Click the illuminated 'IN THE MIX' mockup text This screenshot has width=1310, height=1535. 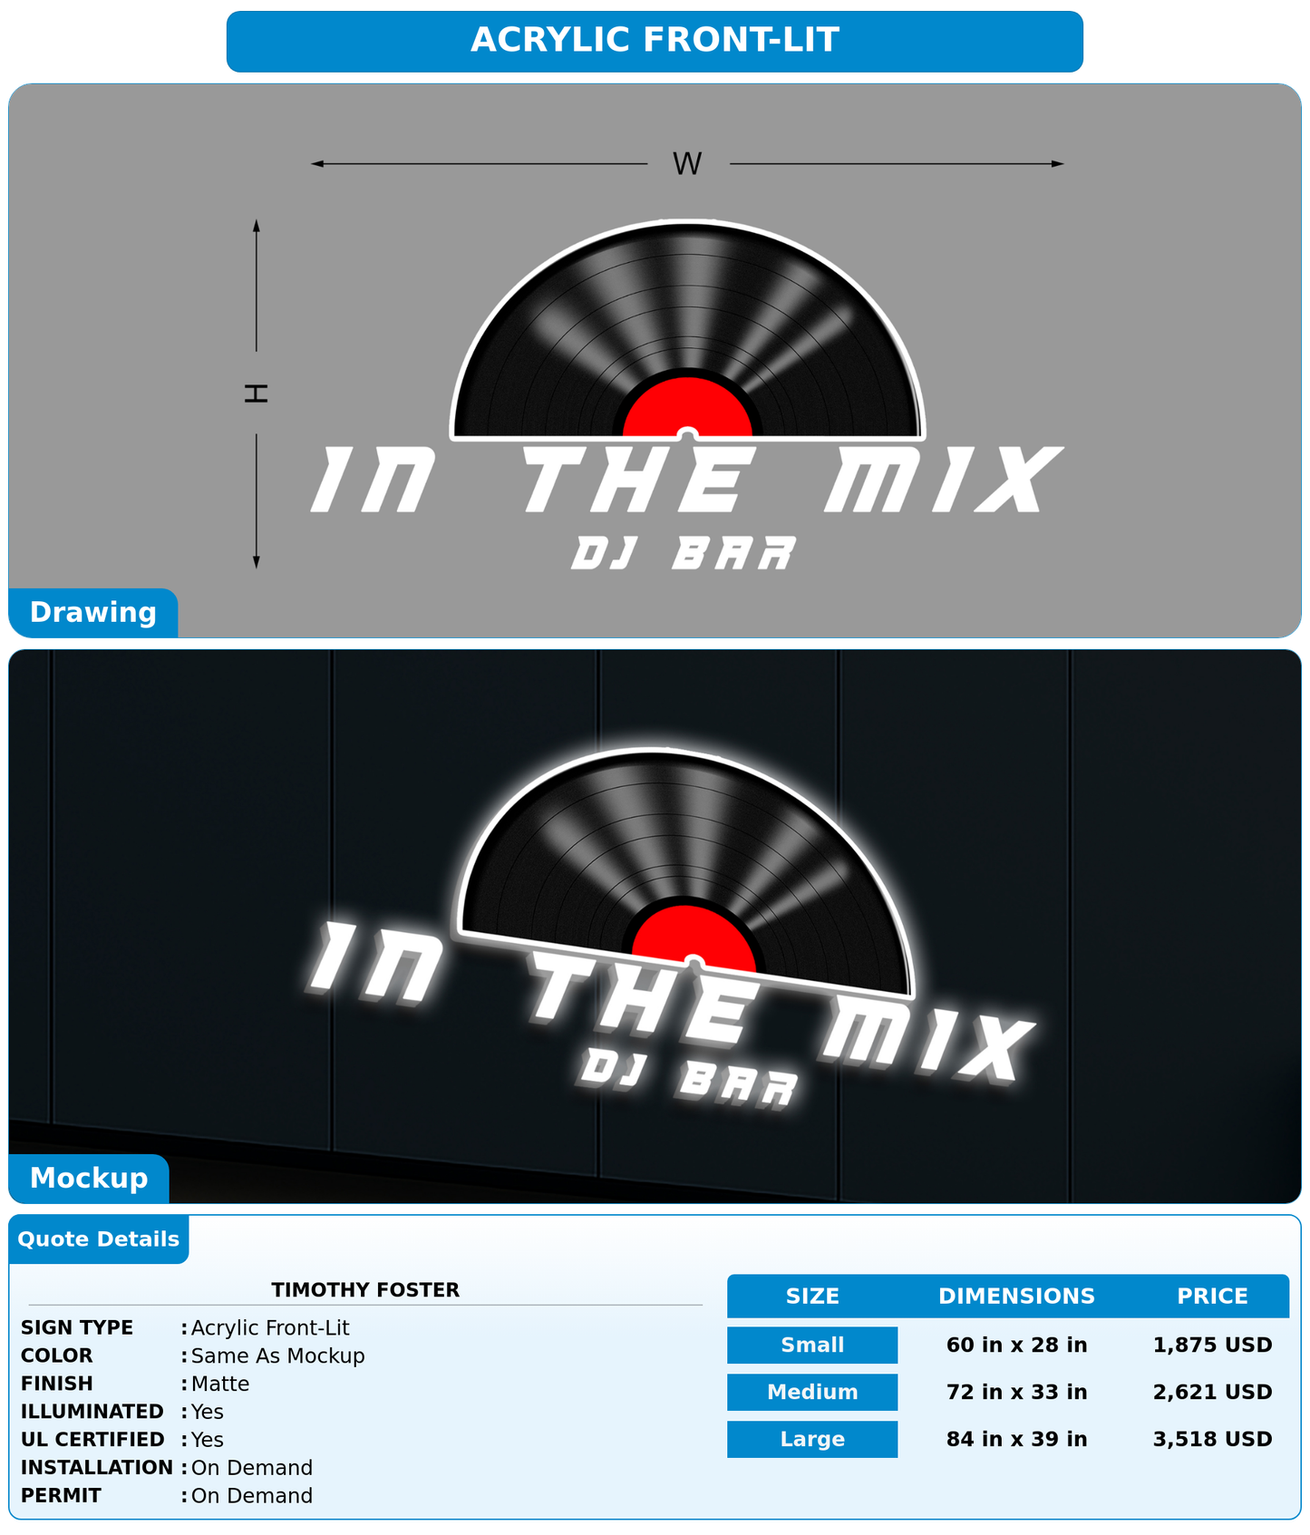pyautogui.click(x=673, y=1003)
